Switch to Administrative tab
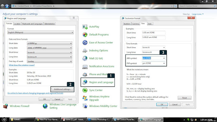Image resolution: width=217 pixels, height=122 pixels. [x=50, y=24]
